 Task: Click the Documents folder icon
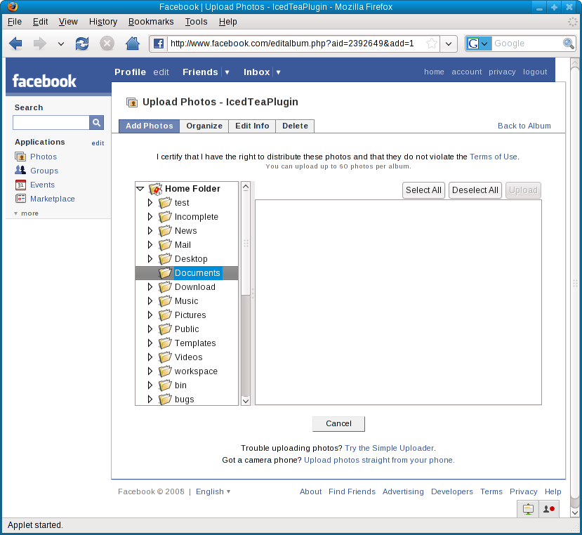point(165,273)
